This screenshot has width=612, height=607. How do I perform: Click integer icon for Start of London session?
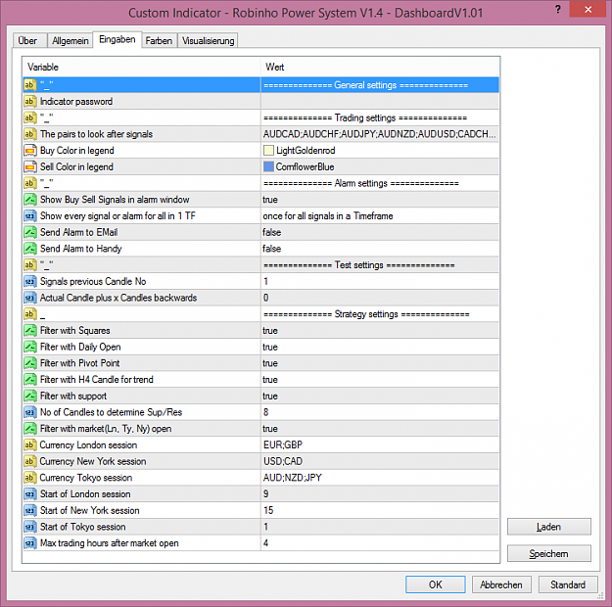tap(30, 494)
